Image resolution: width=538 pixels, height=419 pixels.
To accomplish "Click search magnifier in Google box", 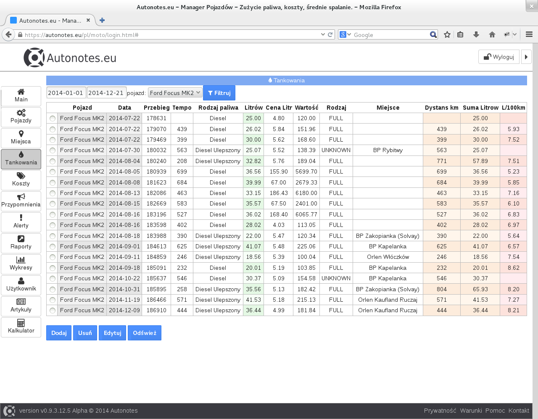I will coord(433,34).
